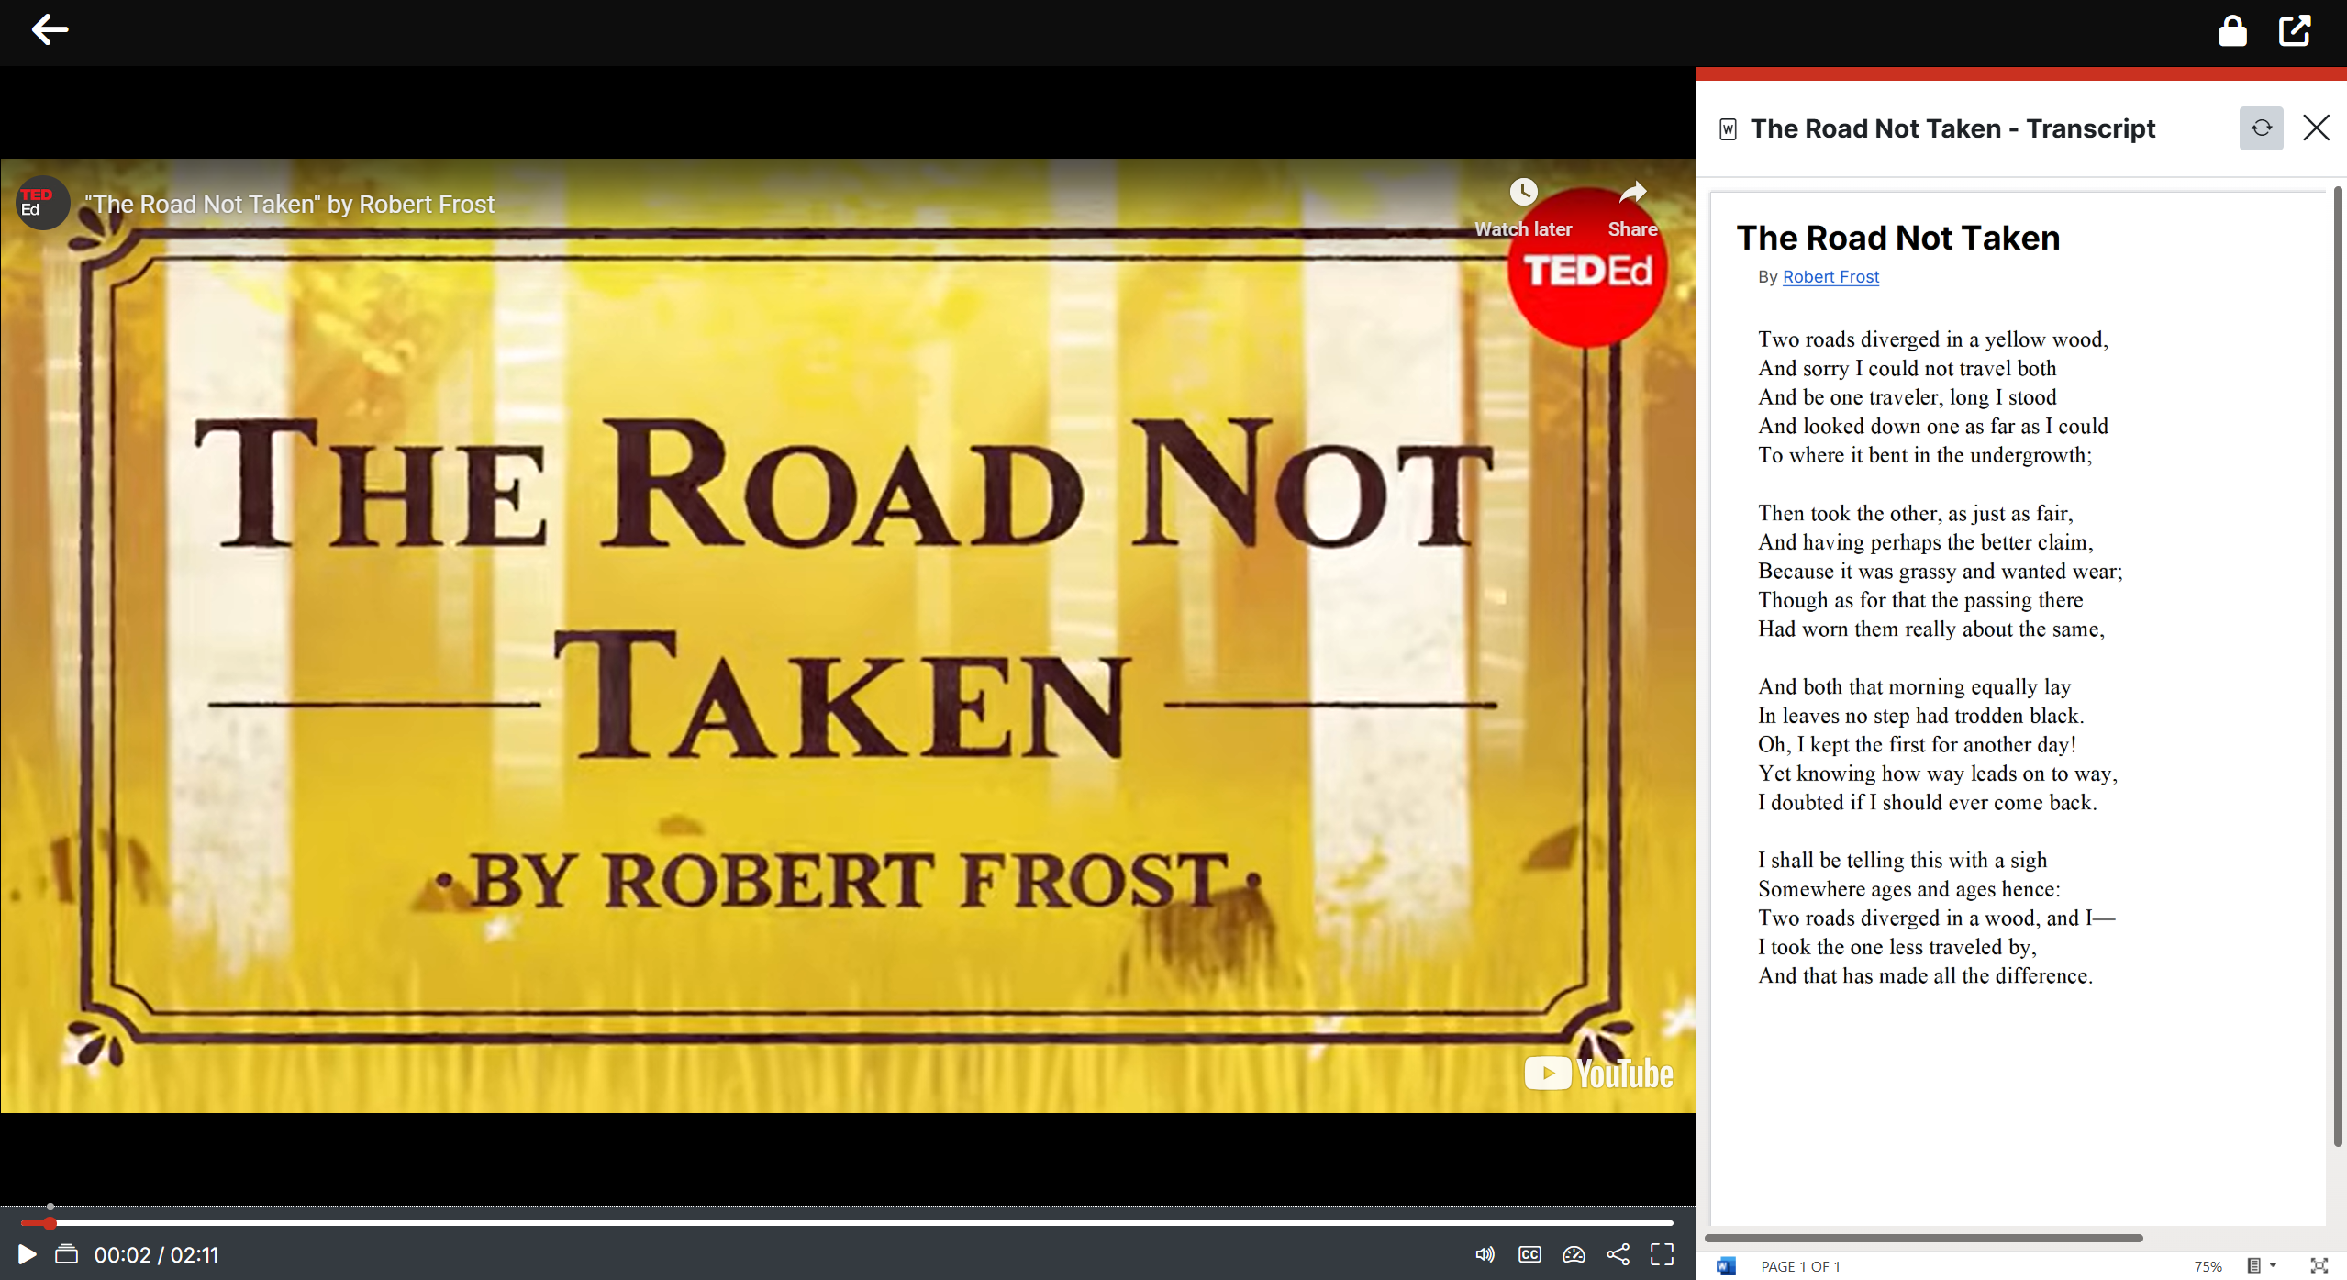Click the red playhead marker on timeline

50,1223
